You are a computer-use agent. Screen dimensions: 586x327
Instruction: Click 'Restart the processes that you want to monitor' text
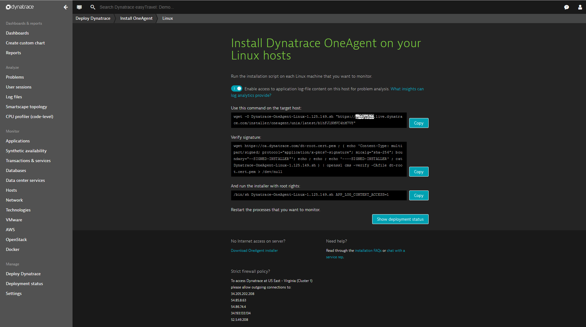pyautogui.click(x=276, y=210)
